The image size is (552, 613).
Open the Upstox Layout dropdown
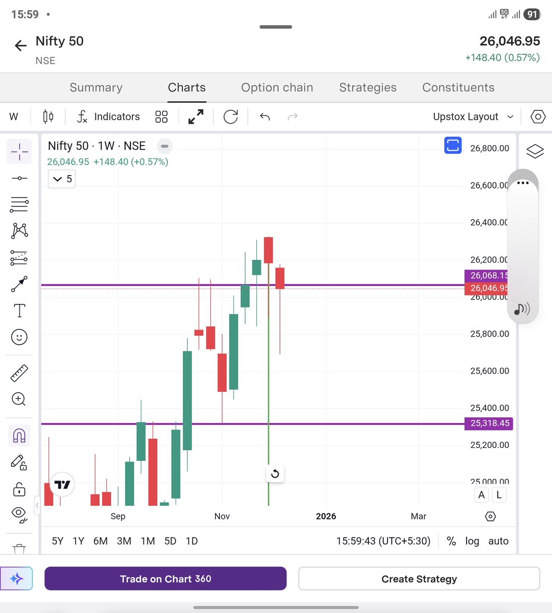(473, 116)
